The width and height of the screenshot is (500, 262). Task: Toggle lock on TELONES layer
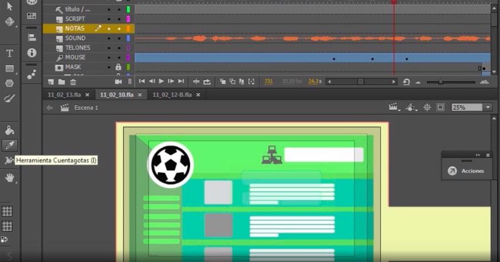(119, 48)
